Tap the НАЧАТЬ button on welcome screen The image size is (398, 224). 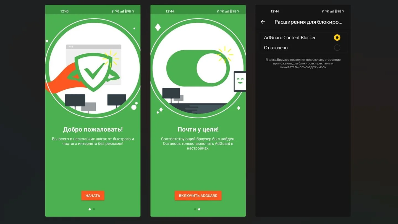pos(93,196)
